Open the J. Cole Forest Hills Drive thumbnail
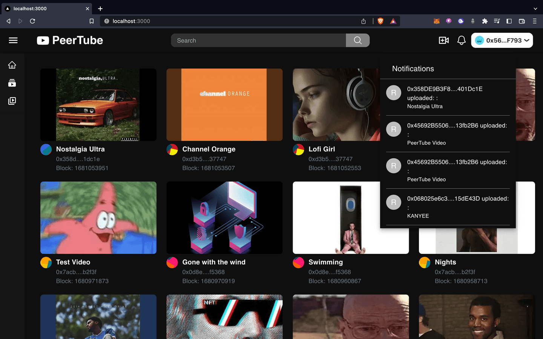The image size is (543, 339). 98,317
